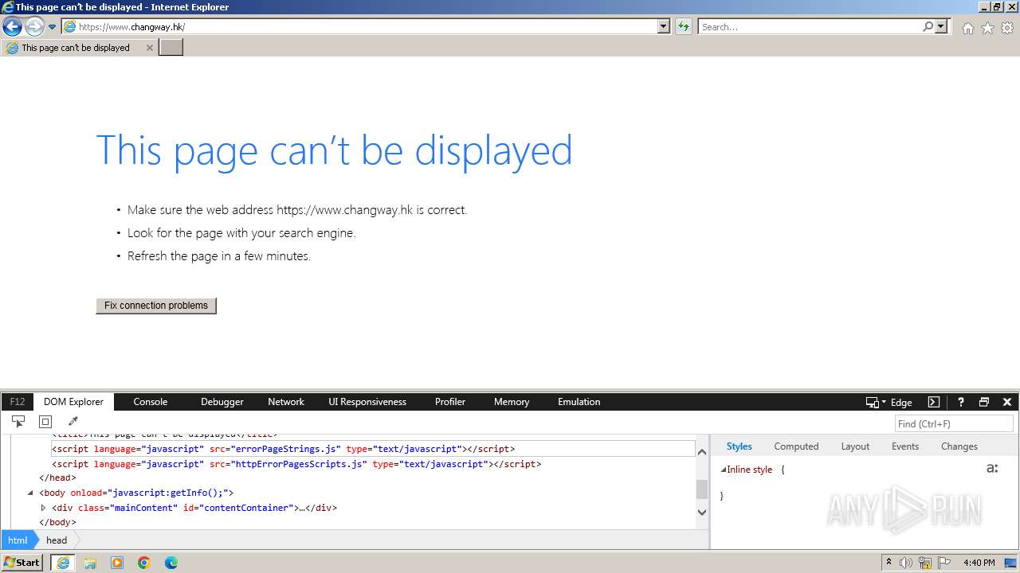Expand the div mainContent node
Screen dimensions: 1020x573
43,508
